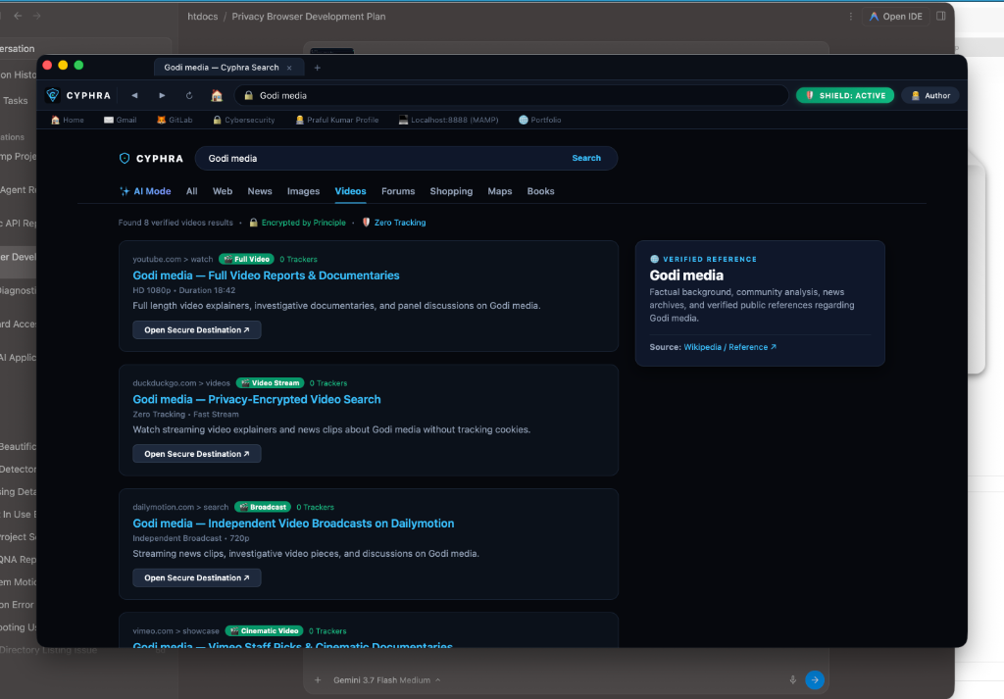Open the GitLab bookmark

(175, 120)
